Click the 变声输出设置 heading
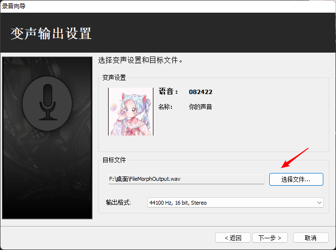 pos(51,34)
